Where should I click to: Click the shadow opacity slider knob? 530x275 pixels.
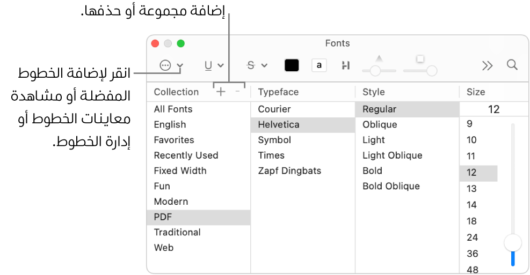point(375,70)
